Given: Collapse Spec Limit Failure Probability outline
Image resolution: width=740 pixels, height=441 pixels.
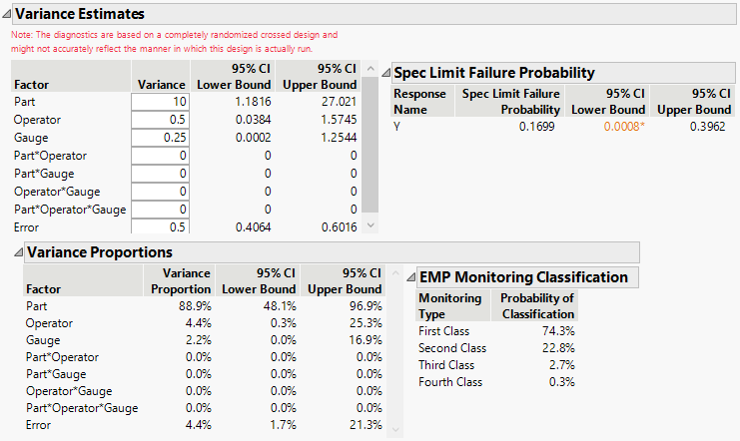Looking at the screenshot, I should (x=387, y=73).
